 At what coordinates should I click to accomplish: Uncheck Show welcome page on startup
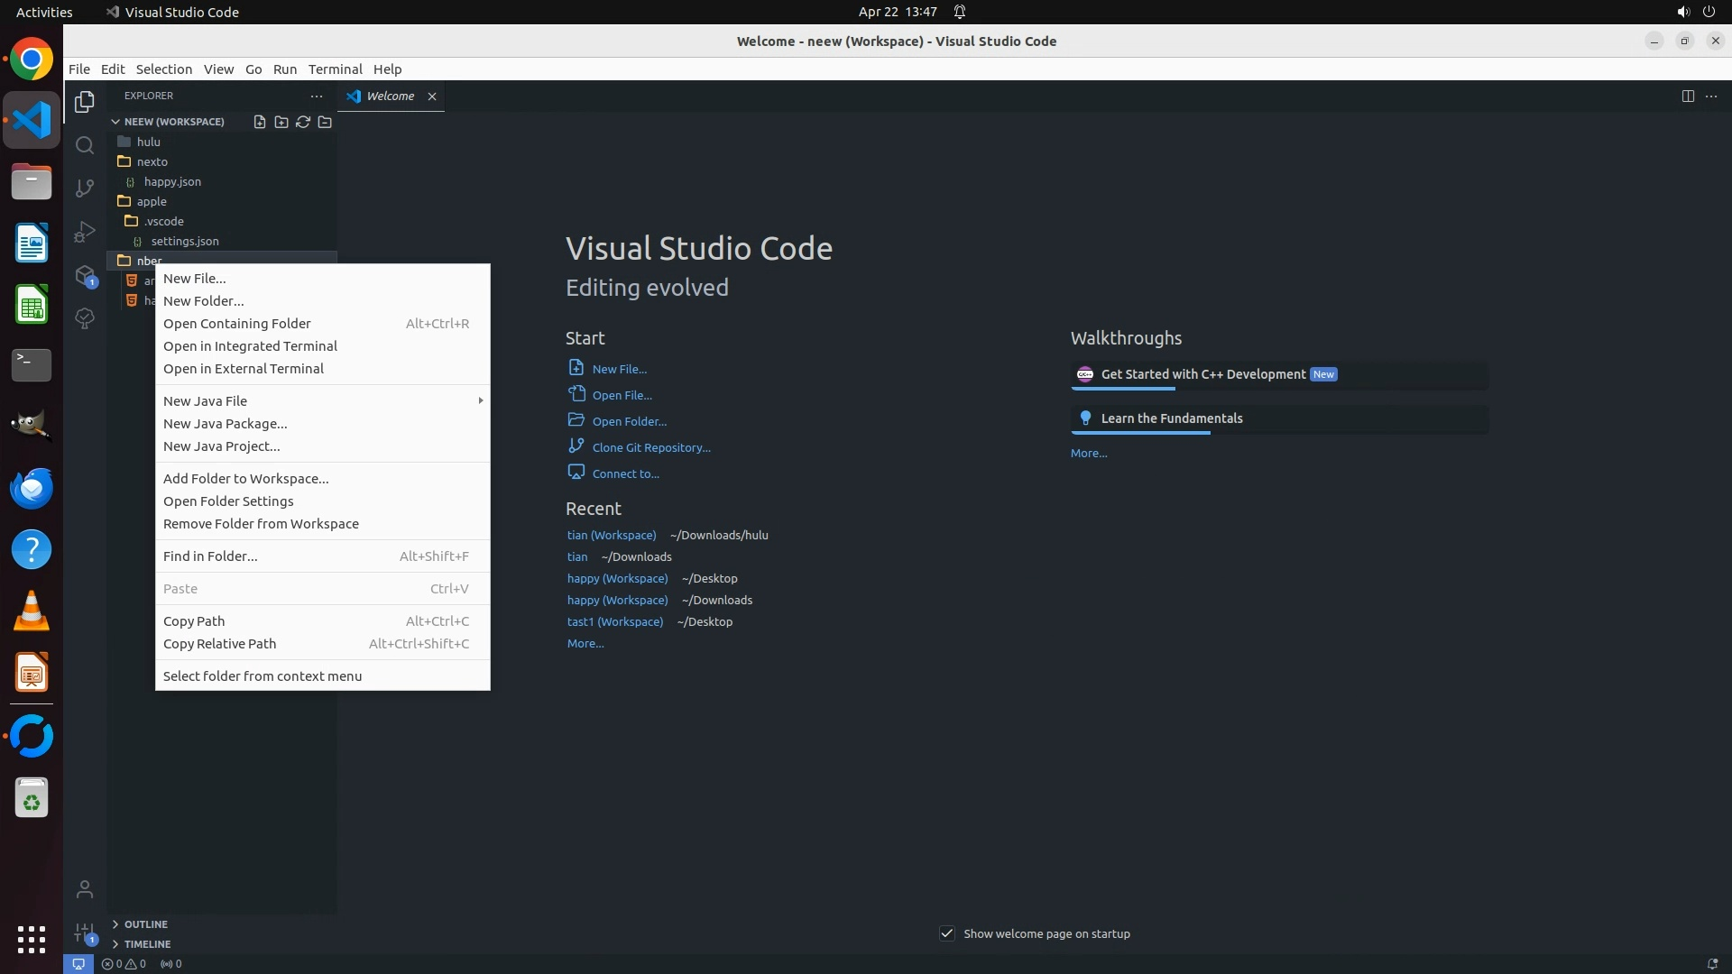pos(947,933)
